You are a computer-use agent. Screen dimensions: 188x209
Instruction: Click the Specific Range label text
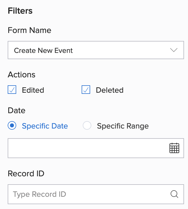point(123,126)
